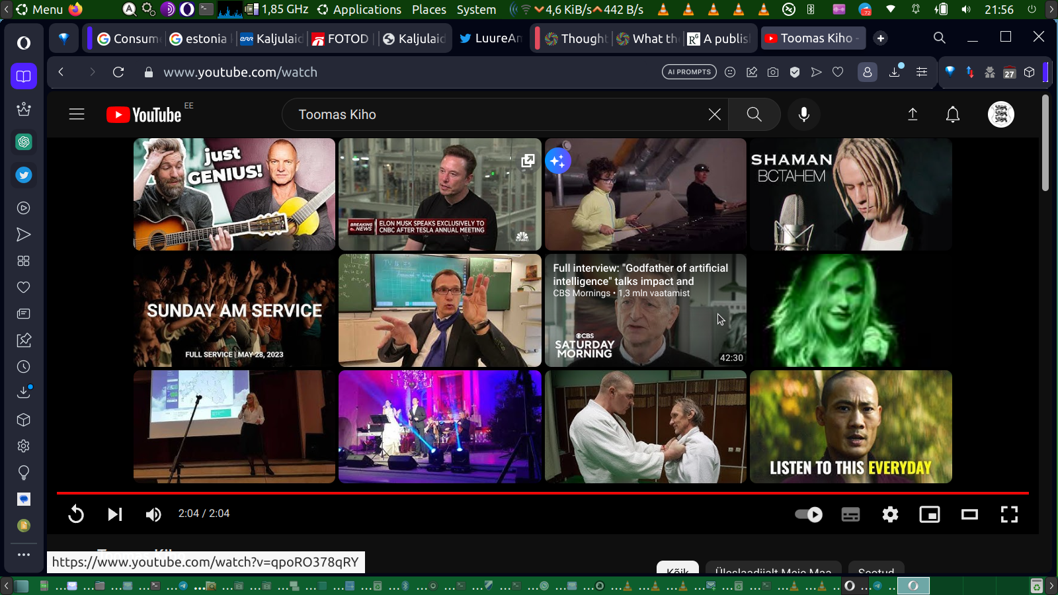Screen dimensions: 1058x595
Task: Enter full screen mode
Action: pyautogui.click(x=1009, y=514)
